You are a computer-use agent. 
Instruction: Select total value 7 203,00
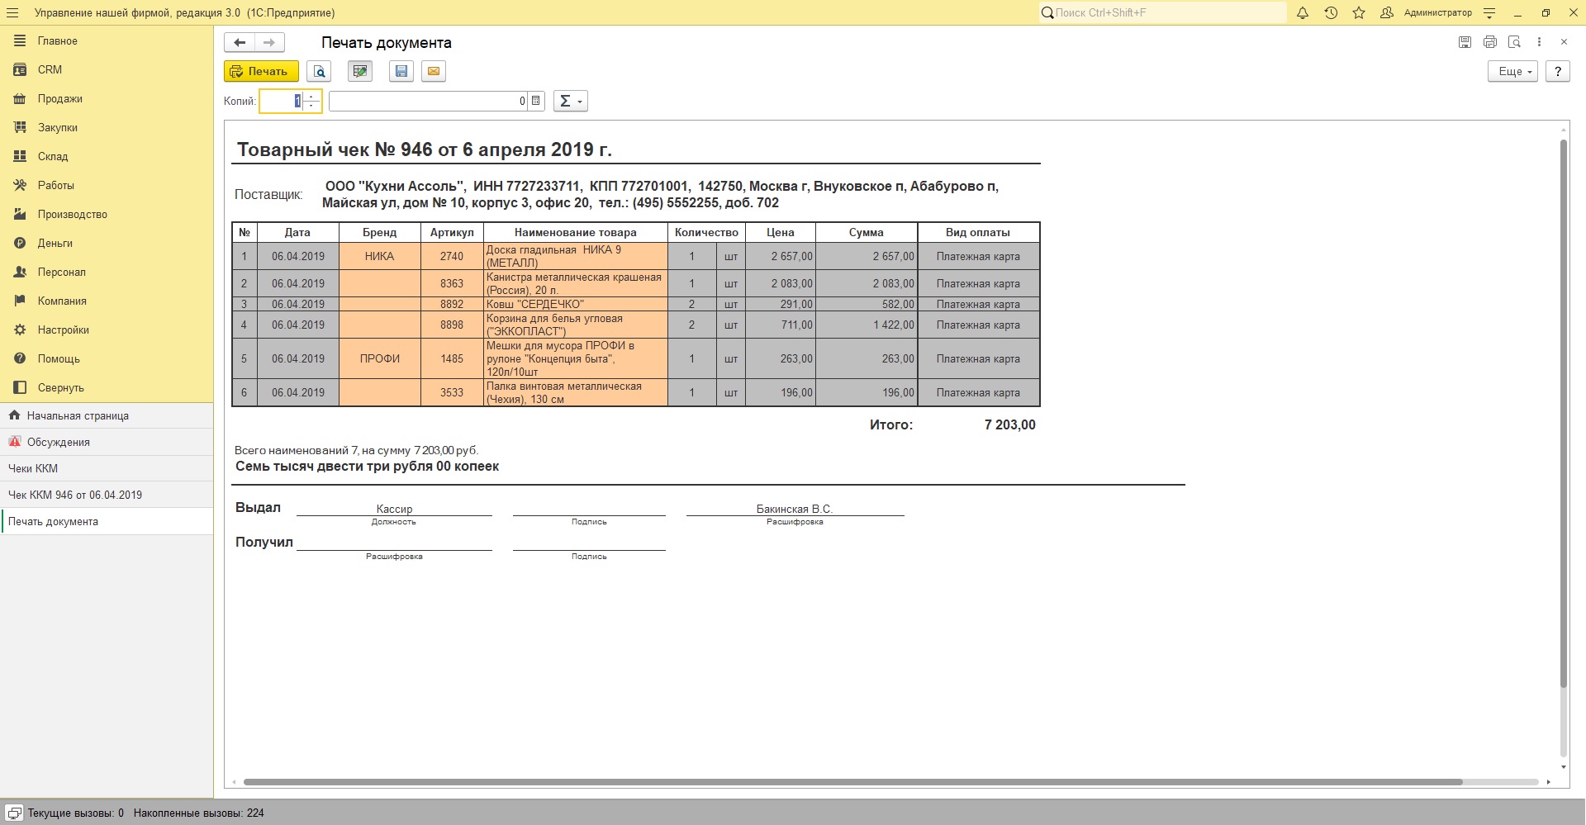click(1009, 424)
